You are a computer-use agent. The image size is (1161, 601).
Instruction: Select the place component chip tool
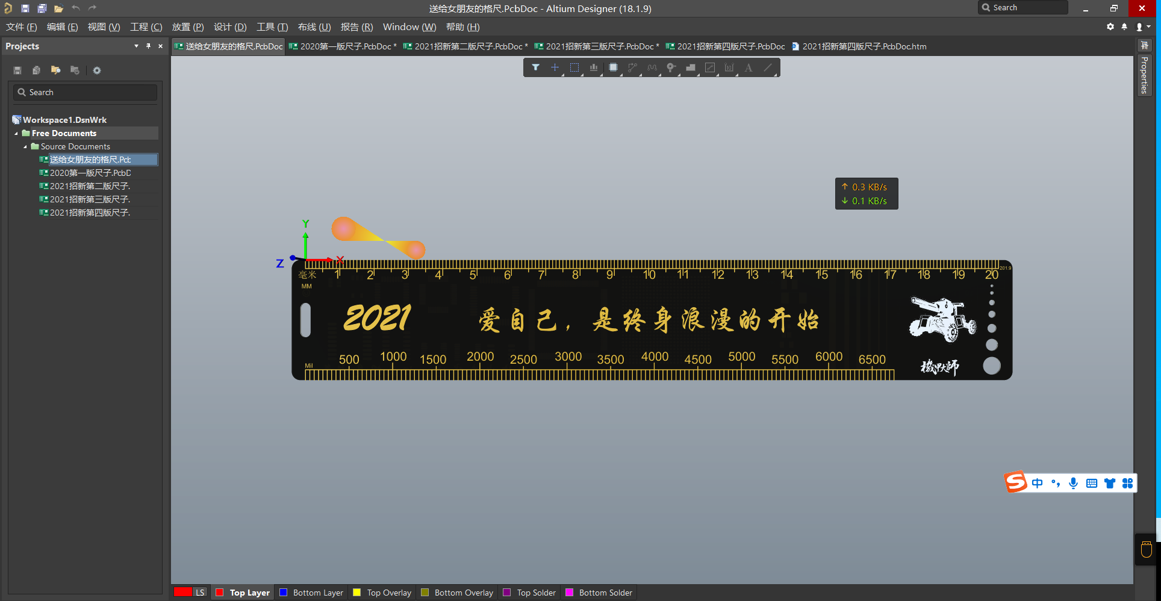point(613,67)
